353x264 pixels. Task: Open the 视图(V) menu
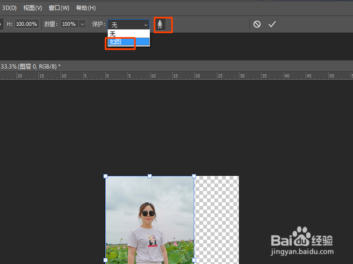pyautogui.click(x=33, y=8)
